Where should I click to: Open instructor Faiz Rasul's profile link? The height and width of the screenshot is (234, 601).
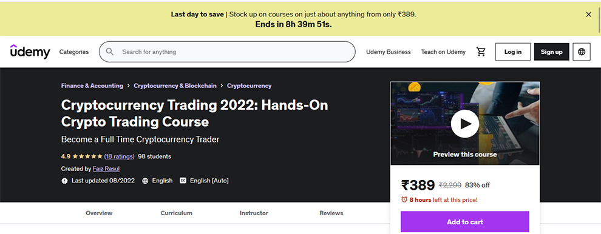click(106, 169)
